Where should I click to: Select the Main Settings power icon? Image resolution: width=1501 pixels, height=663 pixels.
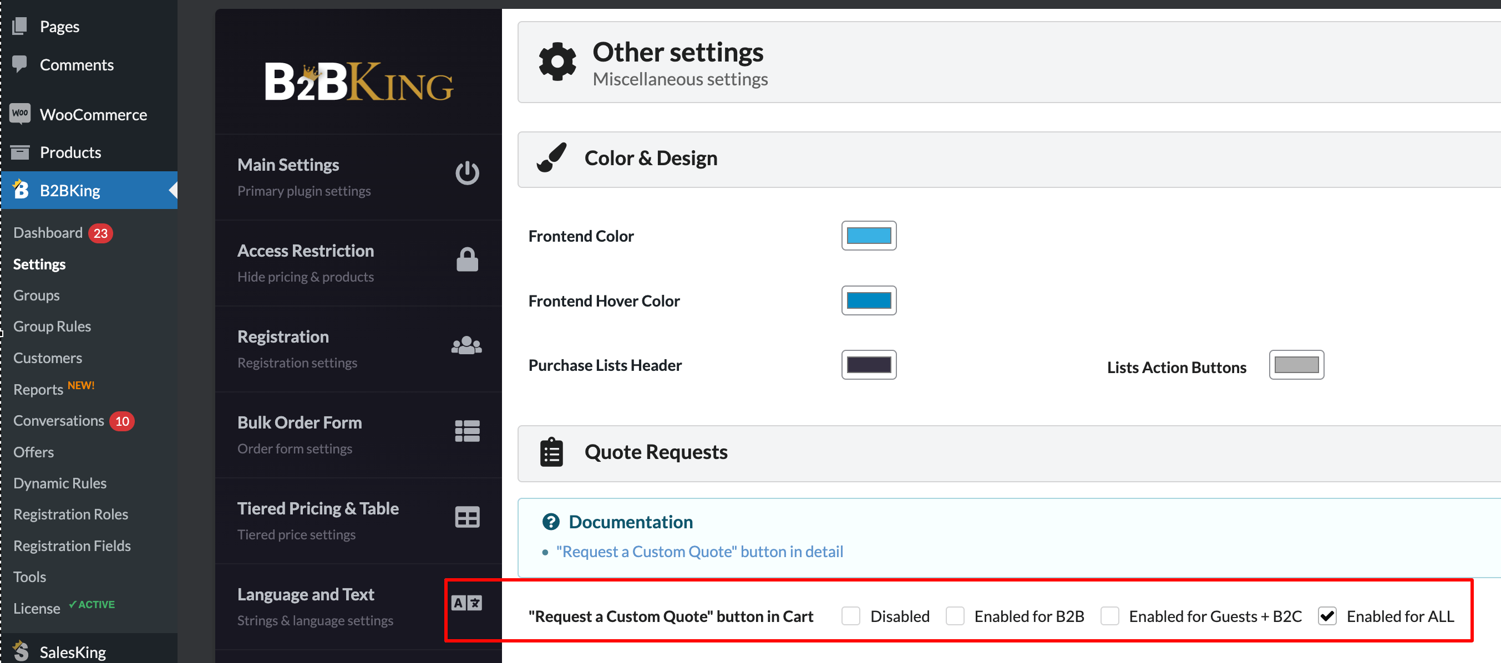pyautogui.click(x=467, y=172)
